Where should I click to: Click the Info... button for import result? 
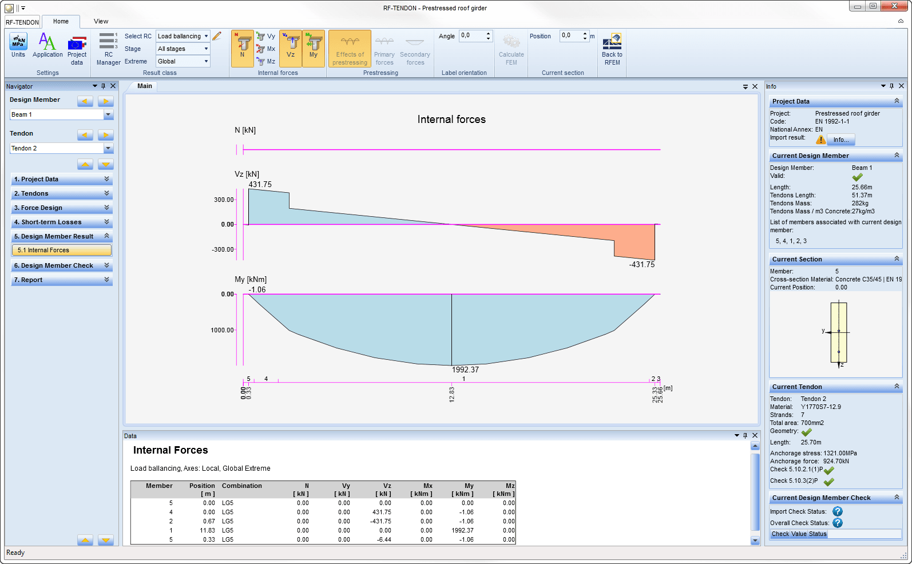841,140
